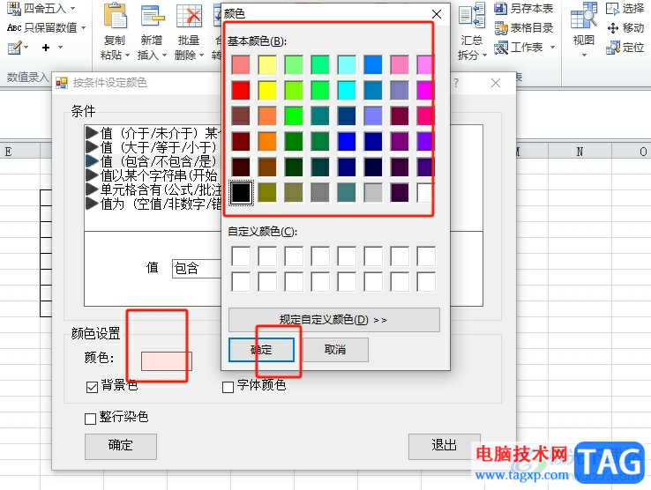Click 规定自定义颜色(D) button
The height and width of the screenshot is (490, 651).
coord(333,320)
